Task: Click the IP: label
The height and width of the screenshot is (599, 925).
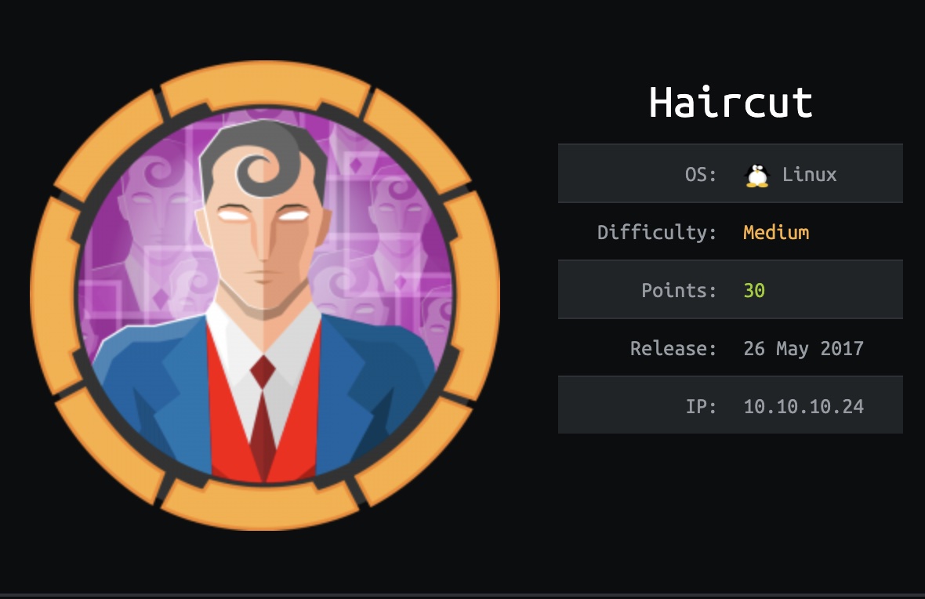Action: (701, 407)
